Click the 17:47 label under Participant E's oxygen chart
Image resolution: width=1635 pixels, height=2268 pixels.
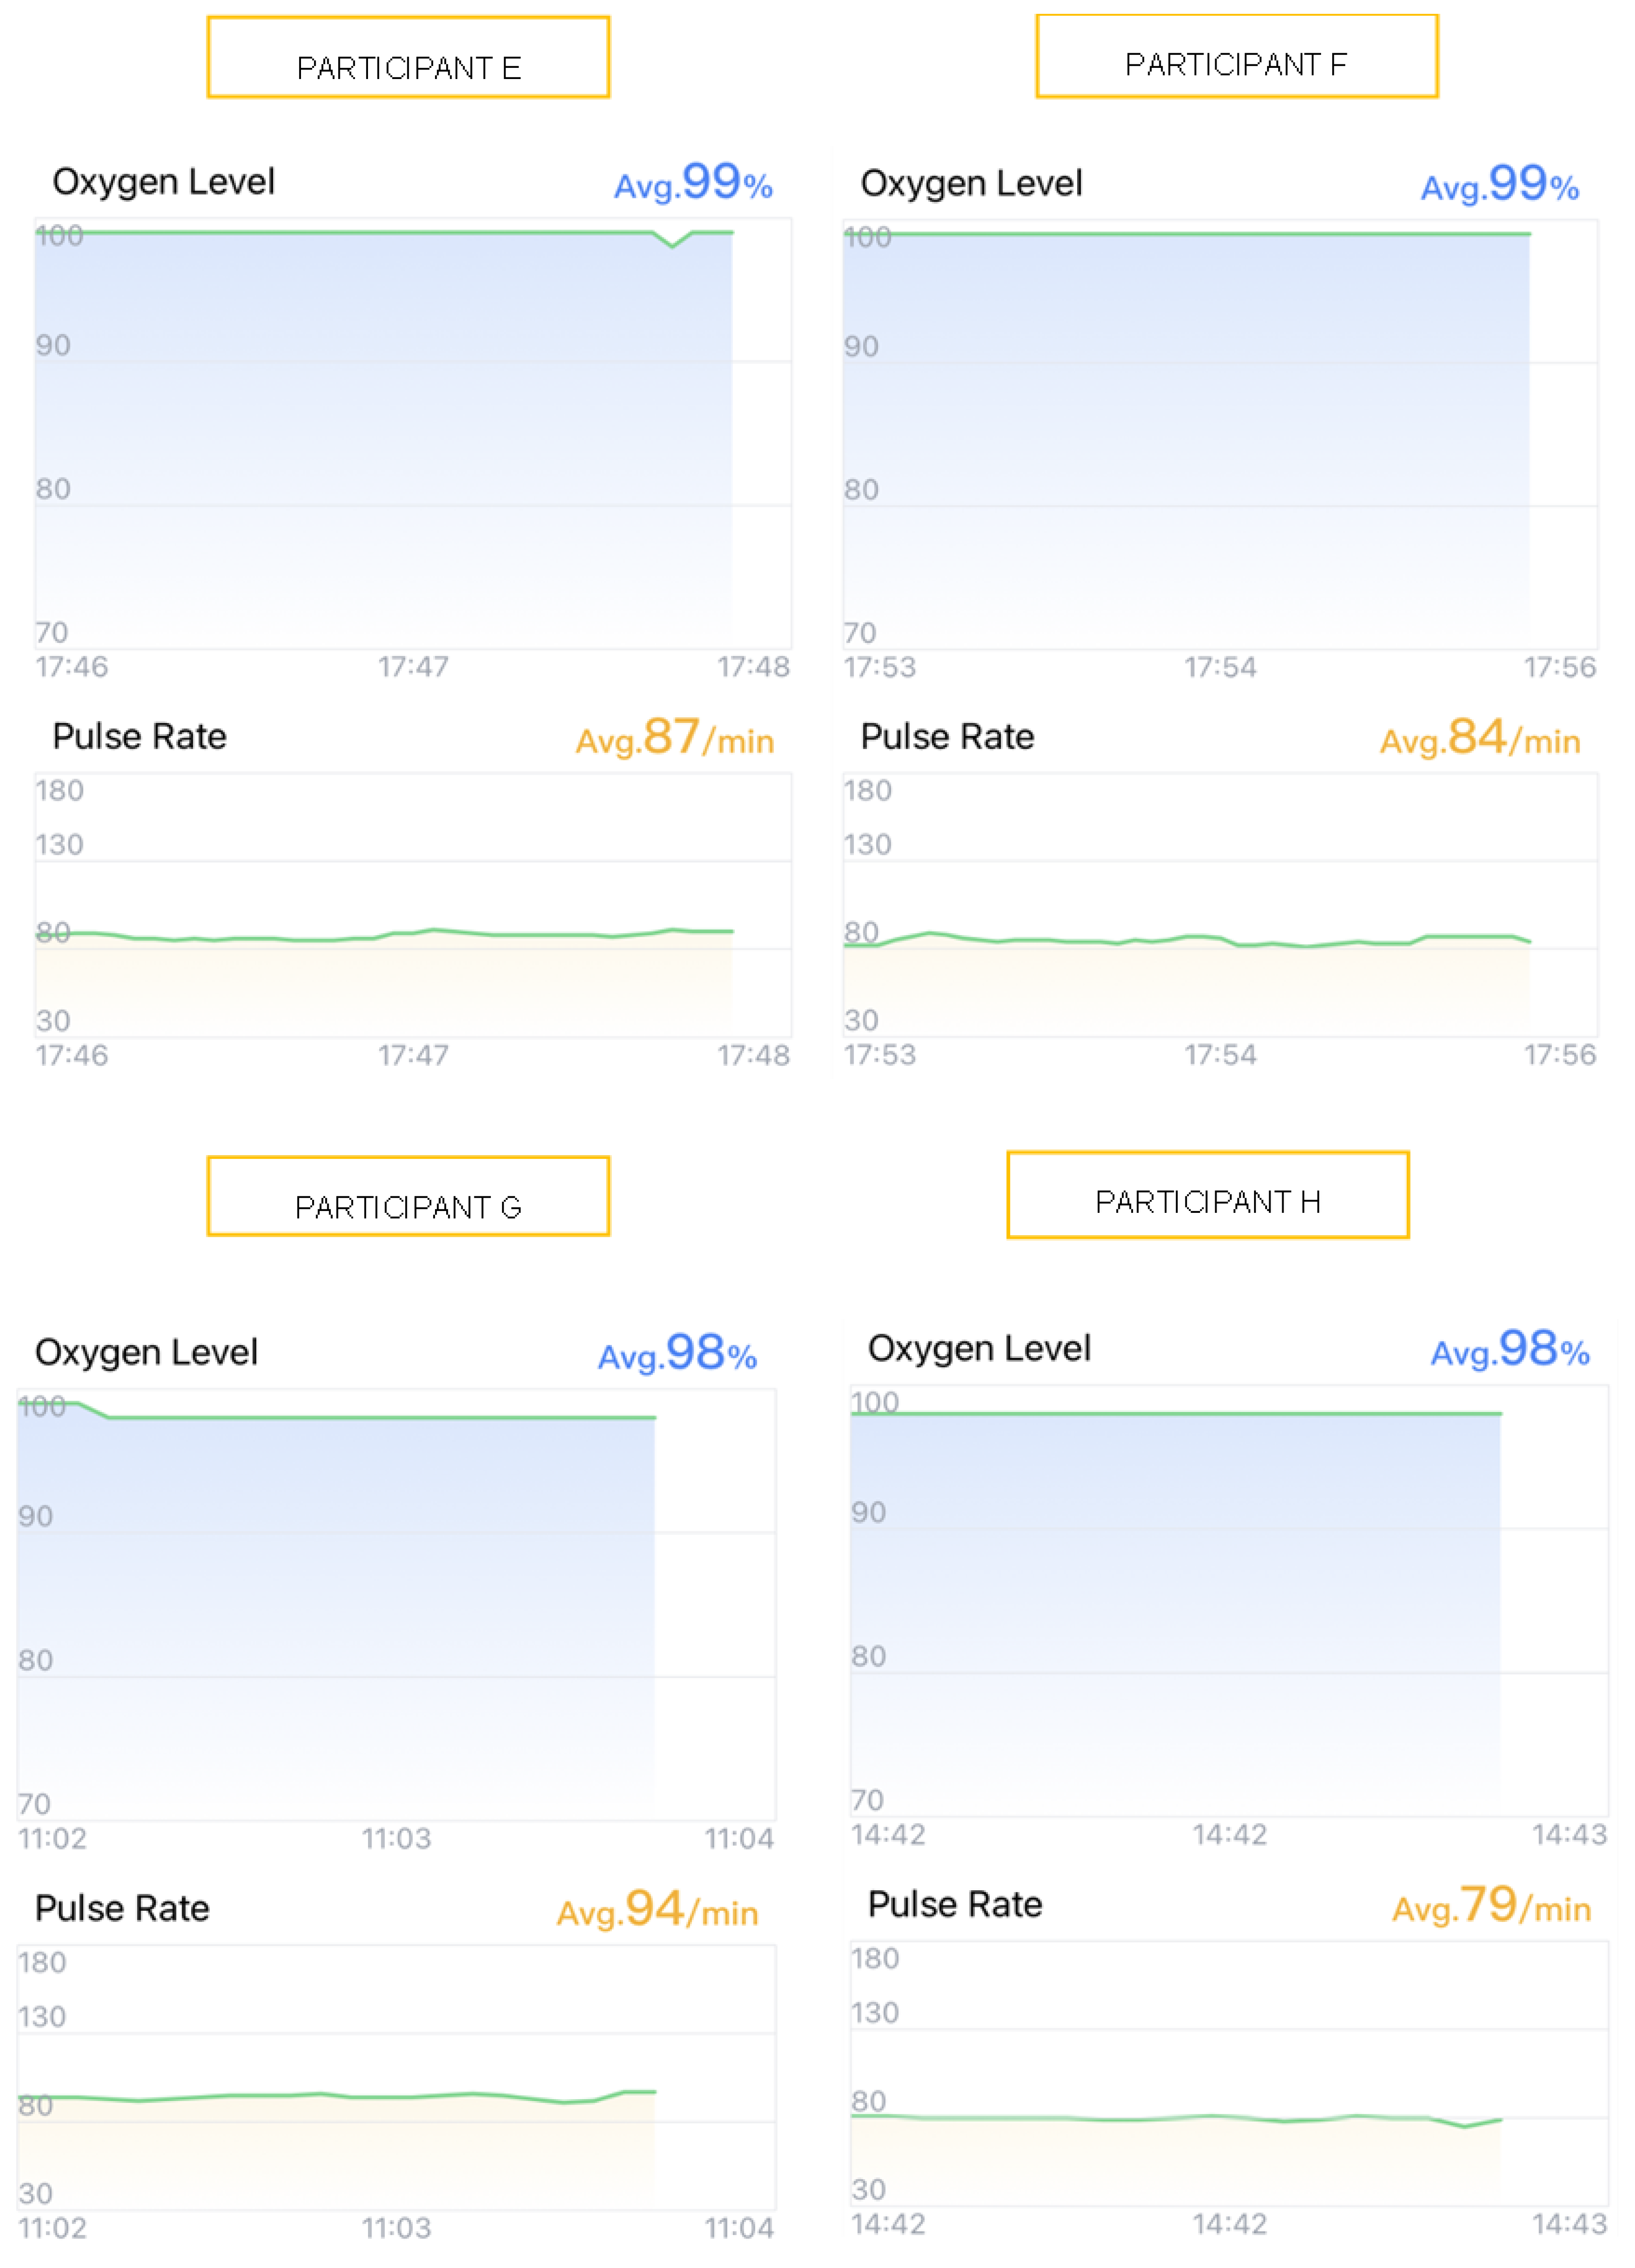(x=413, y=667)
